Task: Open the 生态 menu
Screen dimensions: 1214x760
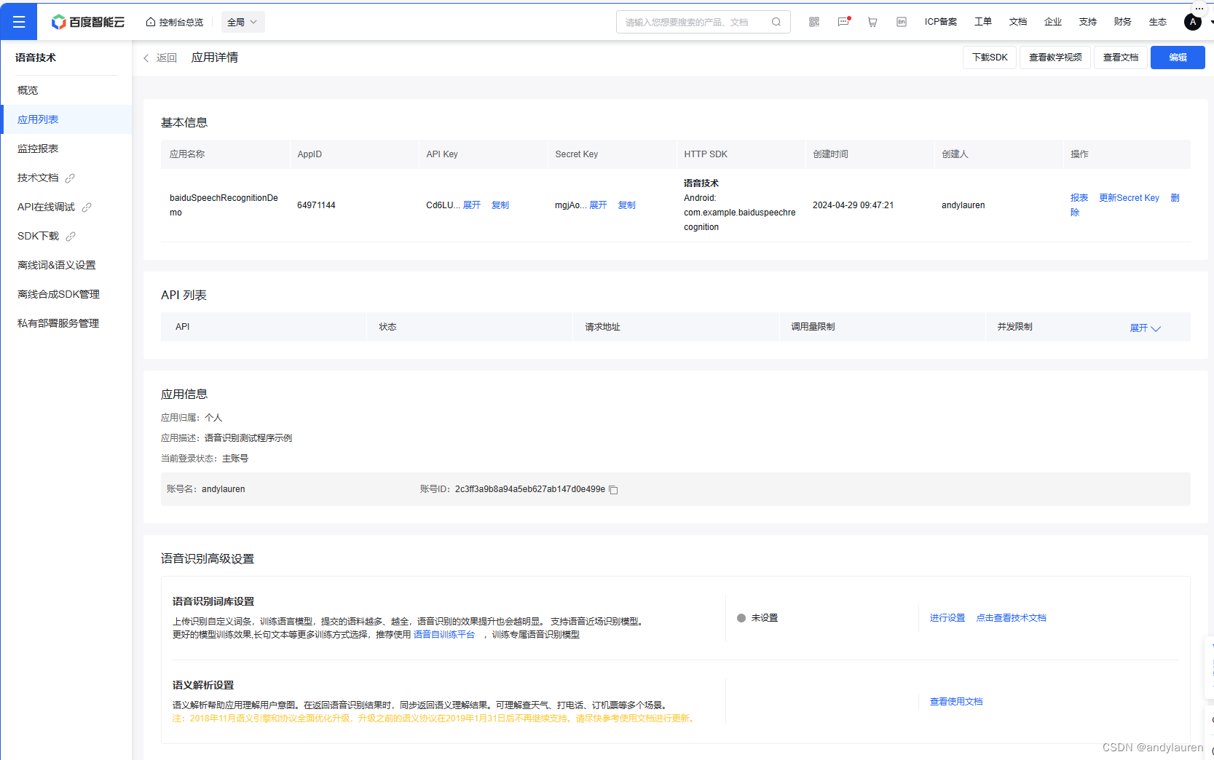Action: (x=1158, y=22)
